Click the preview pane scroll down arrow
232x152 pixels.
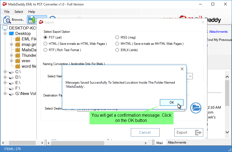tap(227, 132)
